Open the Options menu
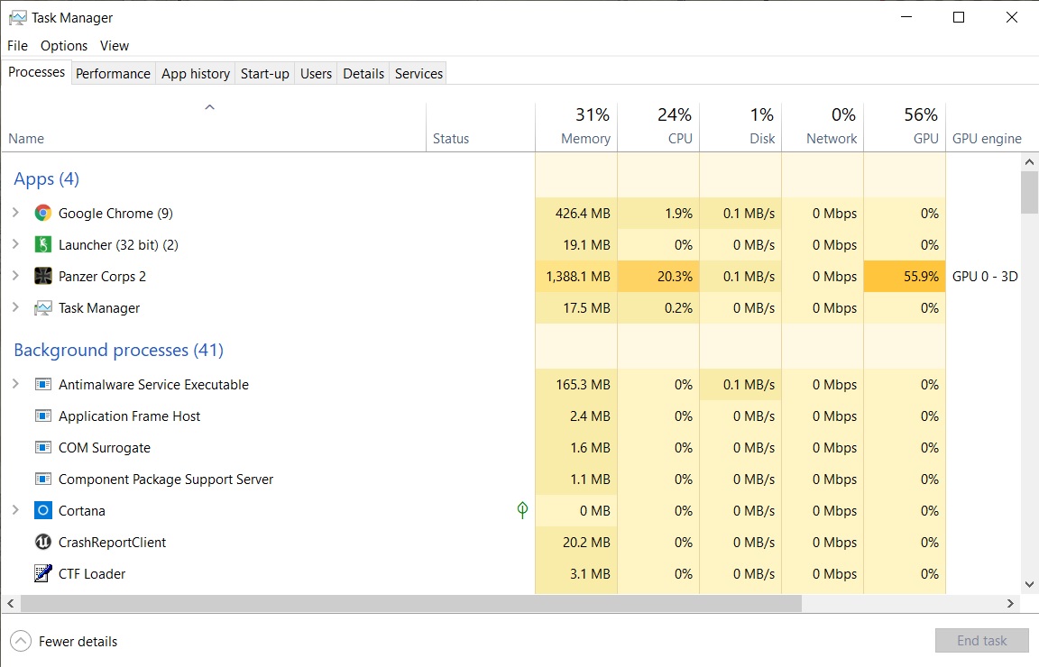Viewport: 1039px width, 667px height. coord(64,46)
